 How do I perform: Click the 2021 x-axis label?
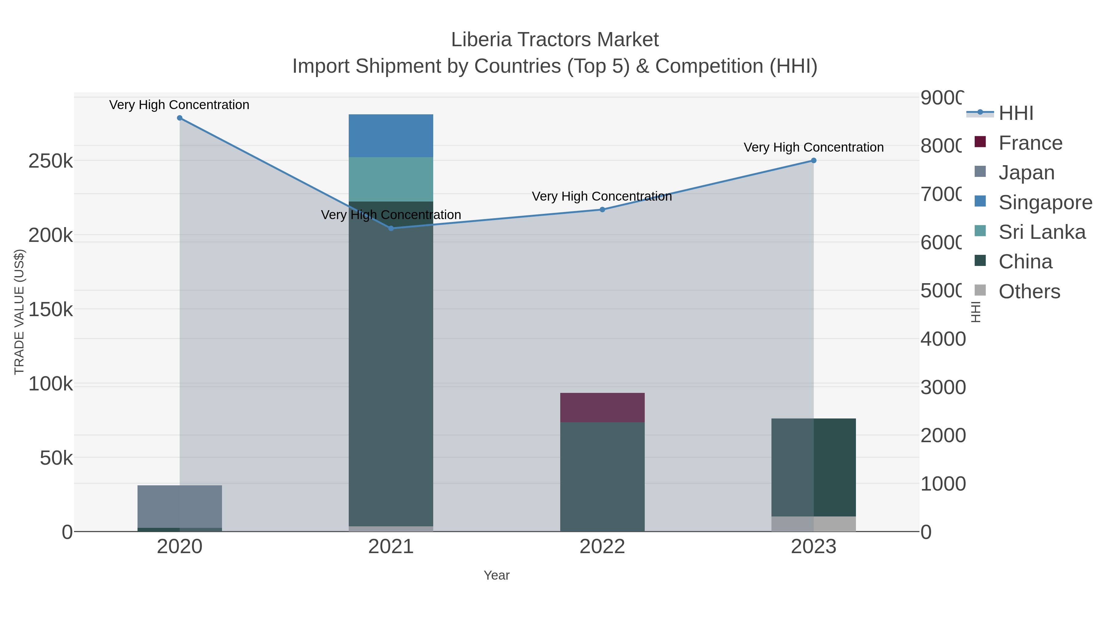(x=391, y=547)
